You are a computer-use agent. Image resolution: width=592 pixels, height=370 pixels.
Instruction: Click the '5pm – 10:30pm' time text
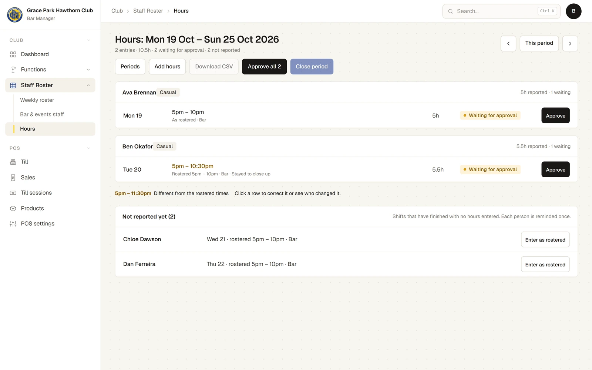(x=193, y=166)
